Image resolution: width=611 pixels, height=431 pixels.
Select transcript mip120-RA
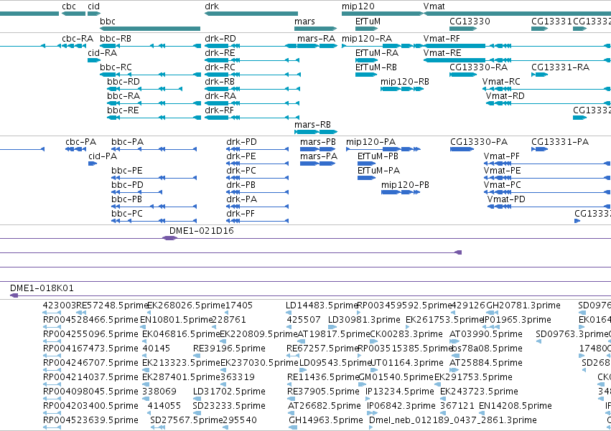[x=367, y=39]
